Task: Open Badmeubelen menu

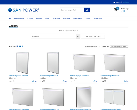Action: pyautogui.click(x=19, y=19)
